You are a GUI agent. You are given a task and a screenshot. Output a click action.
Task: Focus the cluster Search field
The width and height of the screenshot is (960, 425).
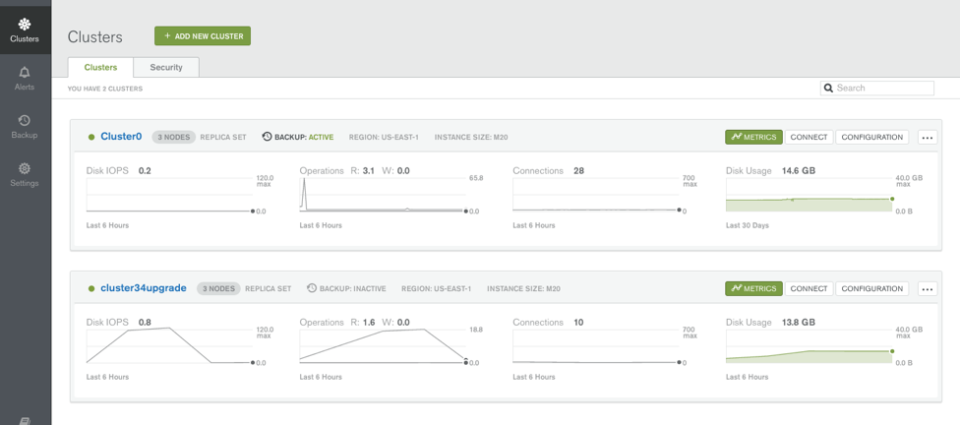(x=877, y=89)
